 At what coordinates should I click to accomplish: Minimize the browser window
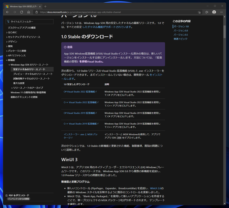coord(207,6)
